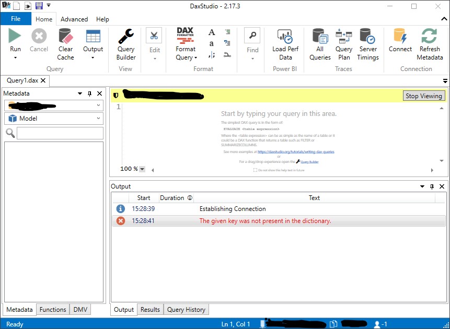This screenshot has width=450, height=329.
Task: Open the database selector dropdown
Action: point(99,106)
